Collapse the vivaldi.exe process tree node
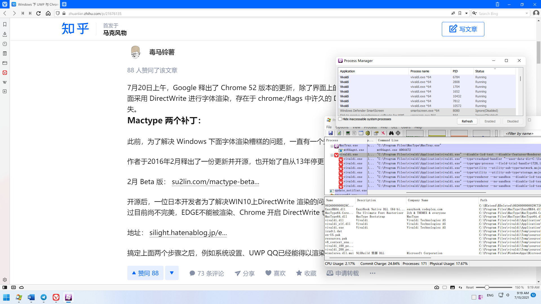Viewport: 541px width, 304px height. (332, 155)
